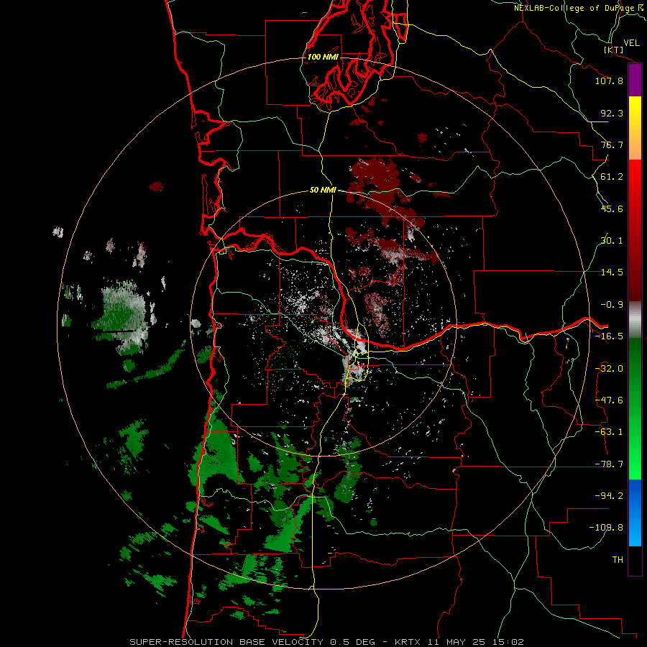Pick the yellow-orange segment of the color bar
Image resolution: width=647 pixels, height=647 pixels.
[x=635, y=128]
